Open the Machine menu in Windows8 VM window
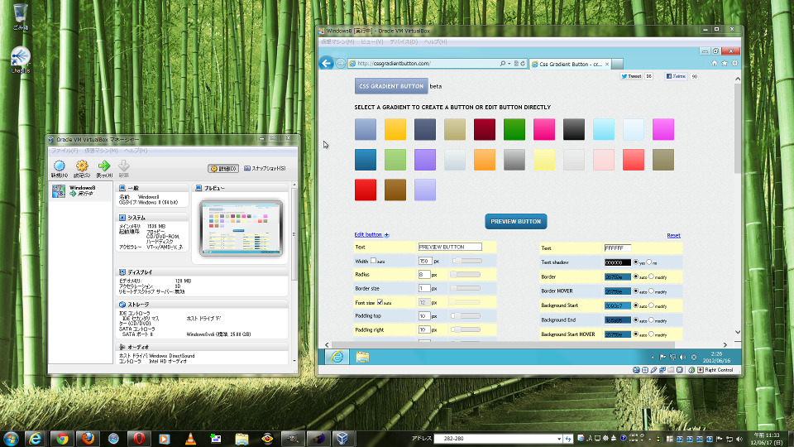Viewport: 794px width, 447px height. pos(337,41)
